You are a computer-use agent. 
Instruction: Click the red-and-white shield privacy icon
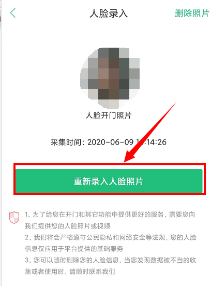(14, 218)
